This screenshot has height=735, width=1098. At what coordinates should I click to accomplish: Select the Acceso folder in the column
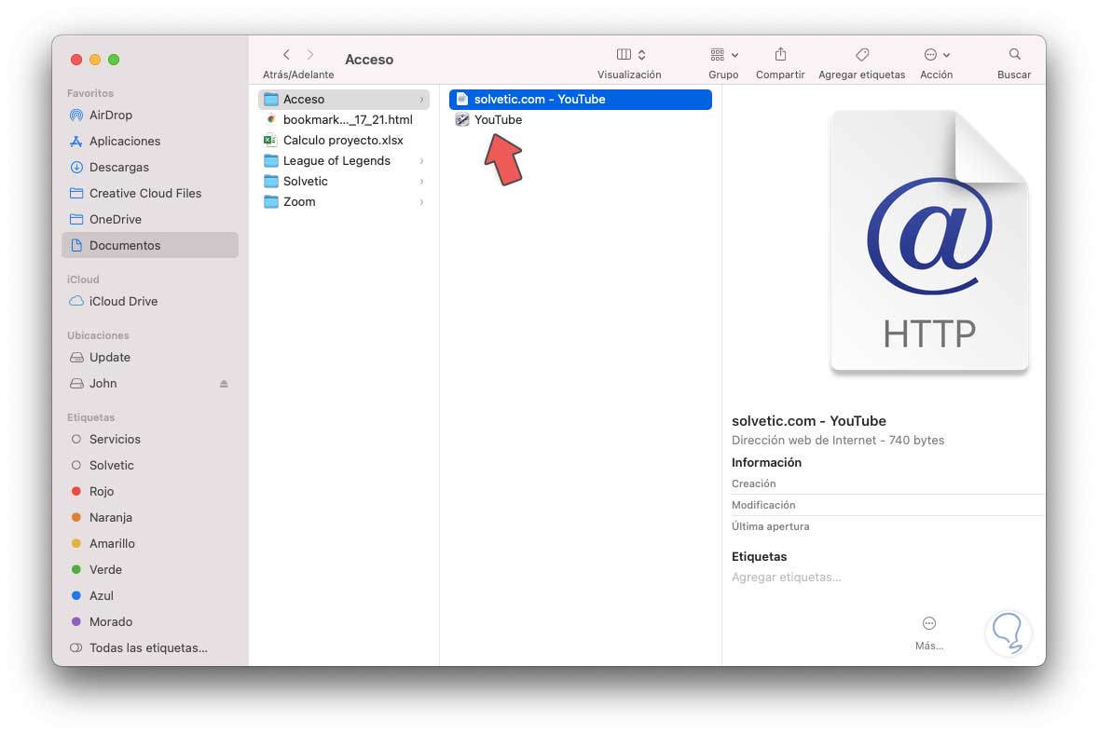tap(344, 100)
